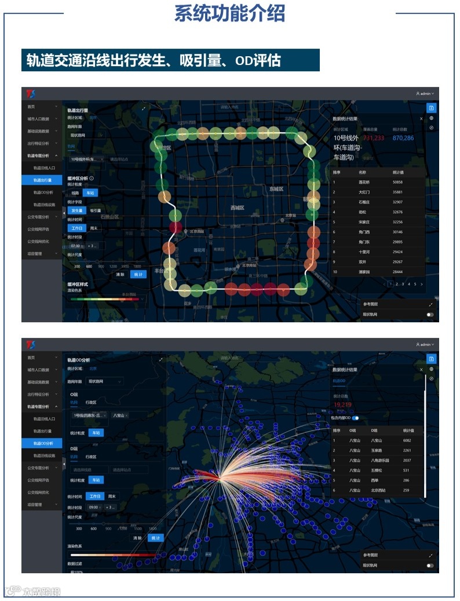The height and width of the screenshot is (601, 460).
Task: Click the white-to-red color ramp in lower screenshot
Action: 114,555
